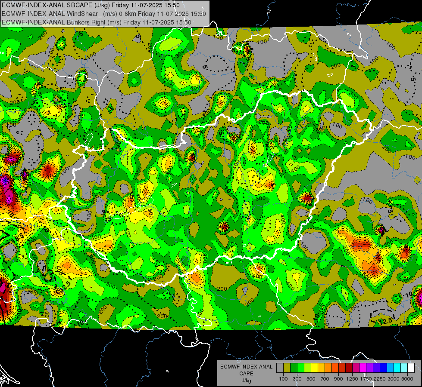This screenshot has width=422, height=387.
Task: Click the magenta legend swatch
Action: click(x=363, y=368)
